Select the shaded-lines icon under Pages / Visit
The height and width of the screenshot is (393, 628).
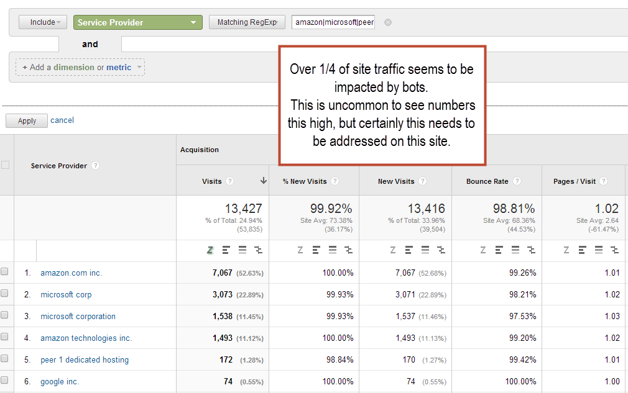tap(599, 250)
